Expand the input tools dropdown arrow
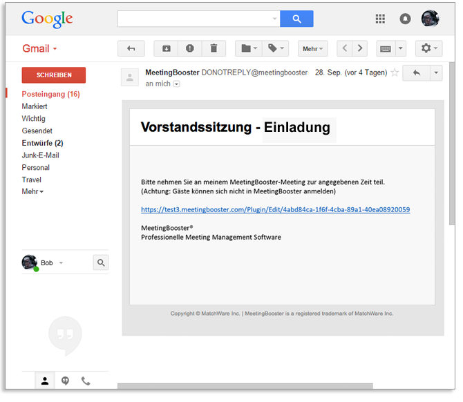The image size is (463, 402). click(x=401, y=48)
